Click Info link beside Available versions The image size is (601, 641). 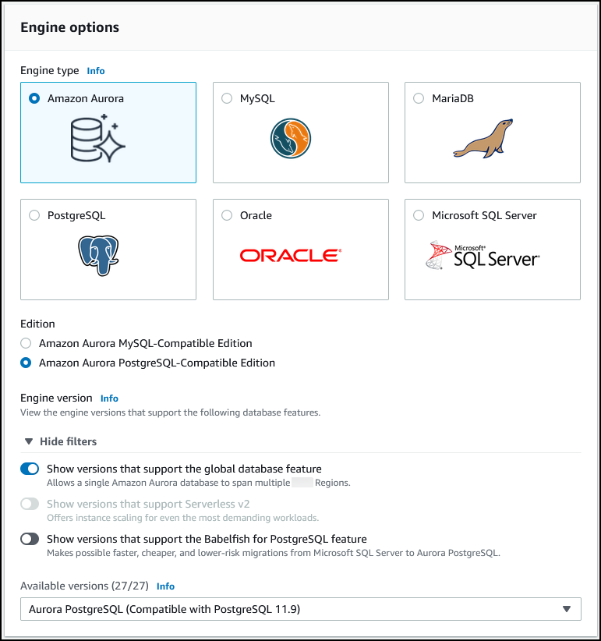tap(165, 586)
